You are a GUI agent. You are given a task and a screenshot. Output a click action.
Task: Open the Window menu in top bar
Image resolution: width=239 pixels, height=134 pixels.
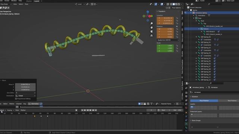[x=14, y=1]
